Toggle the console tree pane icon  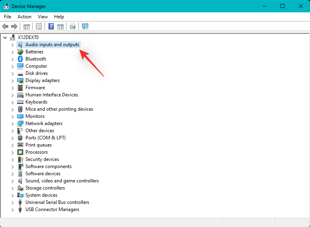point(27,26)
